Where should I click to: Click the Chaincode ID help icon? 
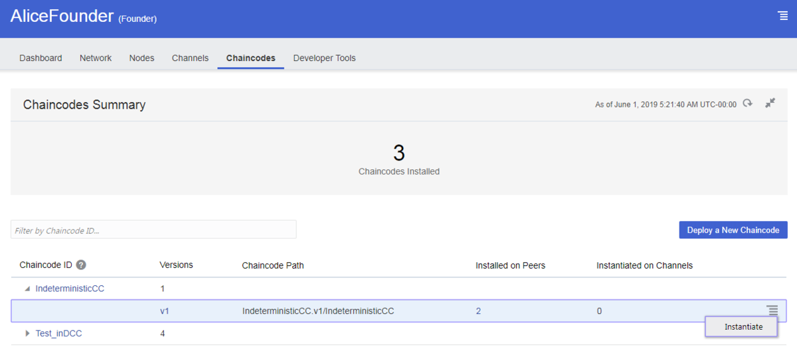coord(81,265)
